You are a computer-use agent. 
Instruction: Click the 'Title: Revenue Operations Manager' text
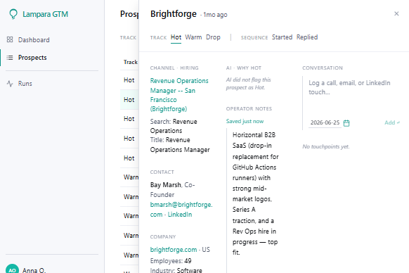(180, 145)
